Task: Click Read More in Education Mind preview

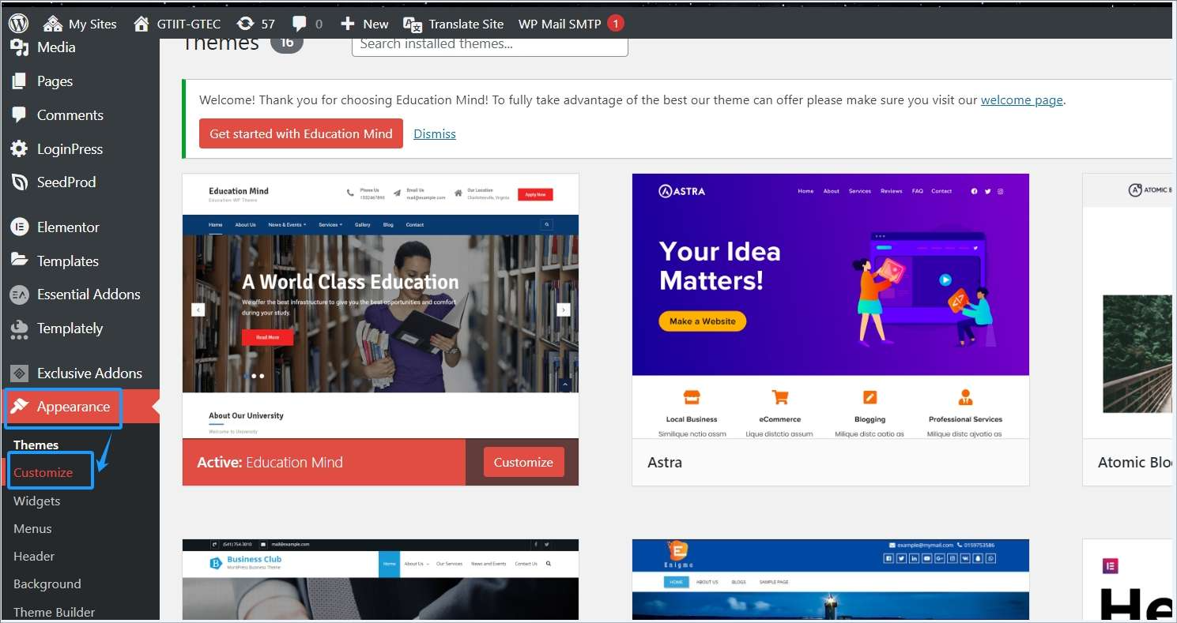Action: [267, 337]
